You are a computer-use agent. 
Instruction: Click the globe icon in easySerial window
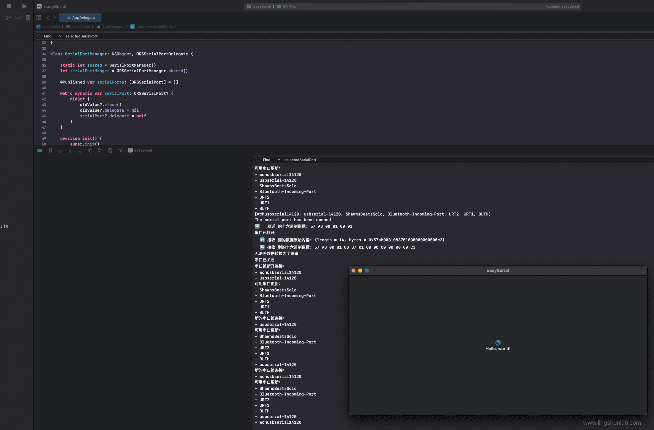[498, 342]
